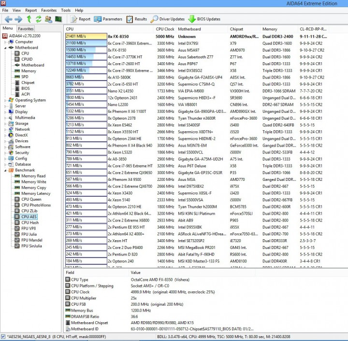Select the FPU SinJulia benchmark
The height and width of the screenshot is (341, 348).
click(x=28, y=246)
